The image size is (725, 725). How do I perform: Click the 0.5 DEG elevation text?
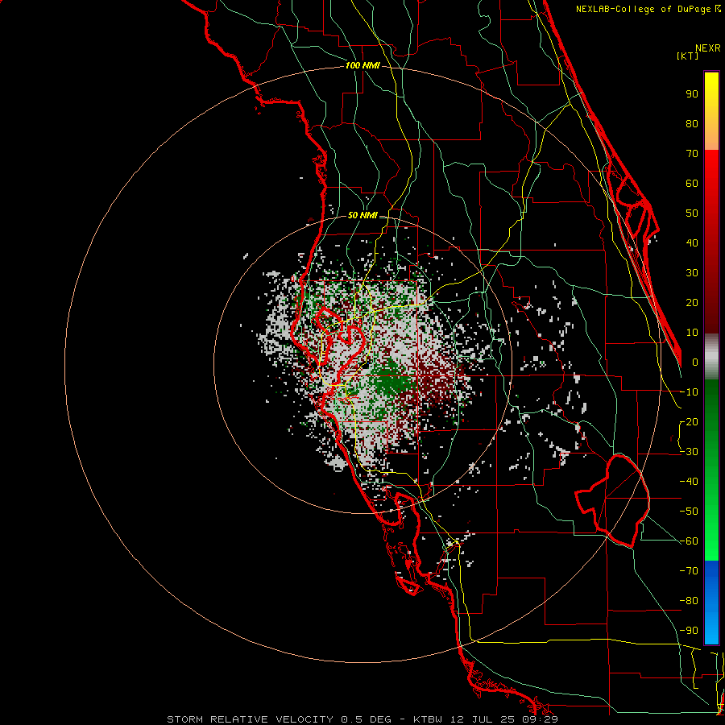point(367,719)
